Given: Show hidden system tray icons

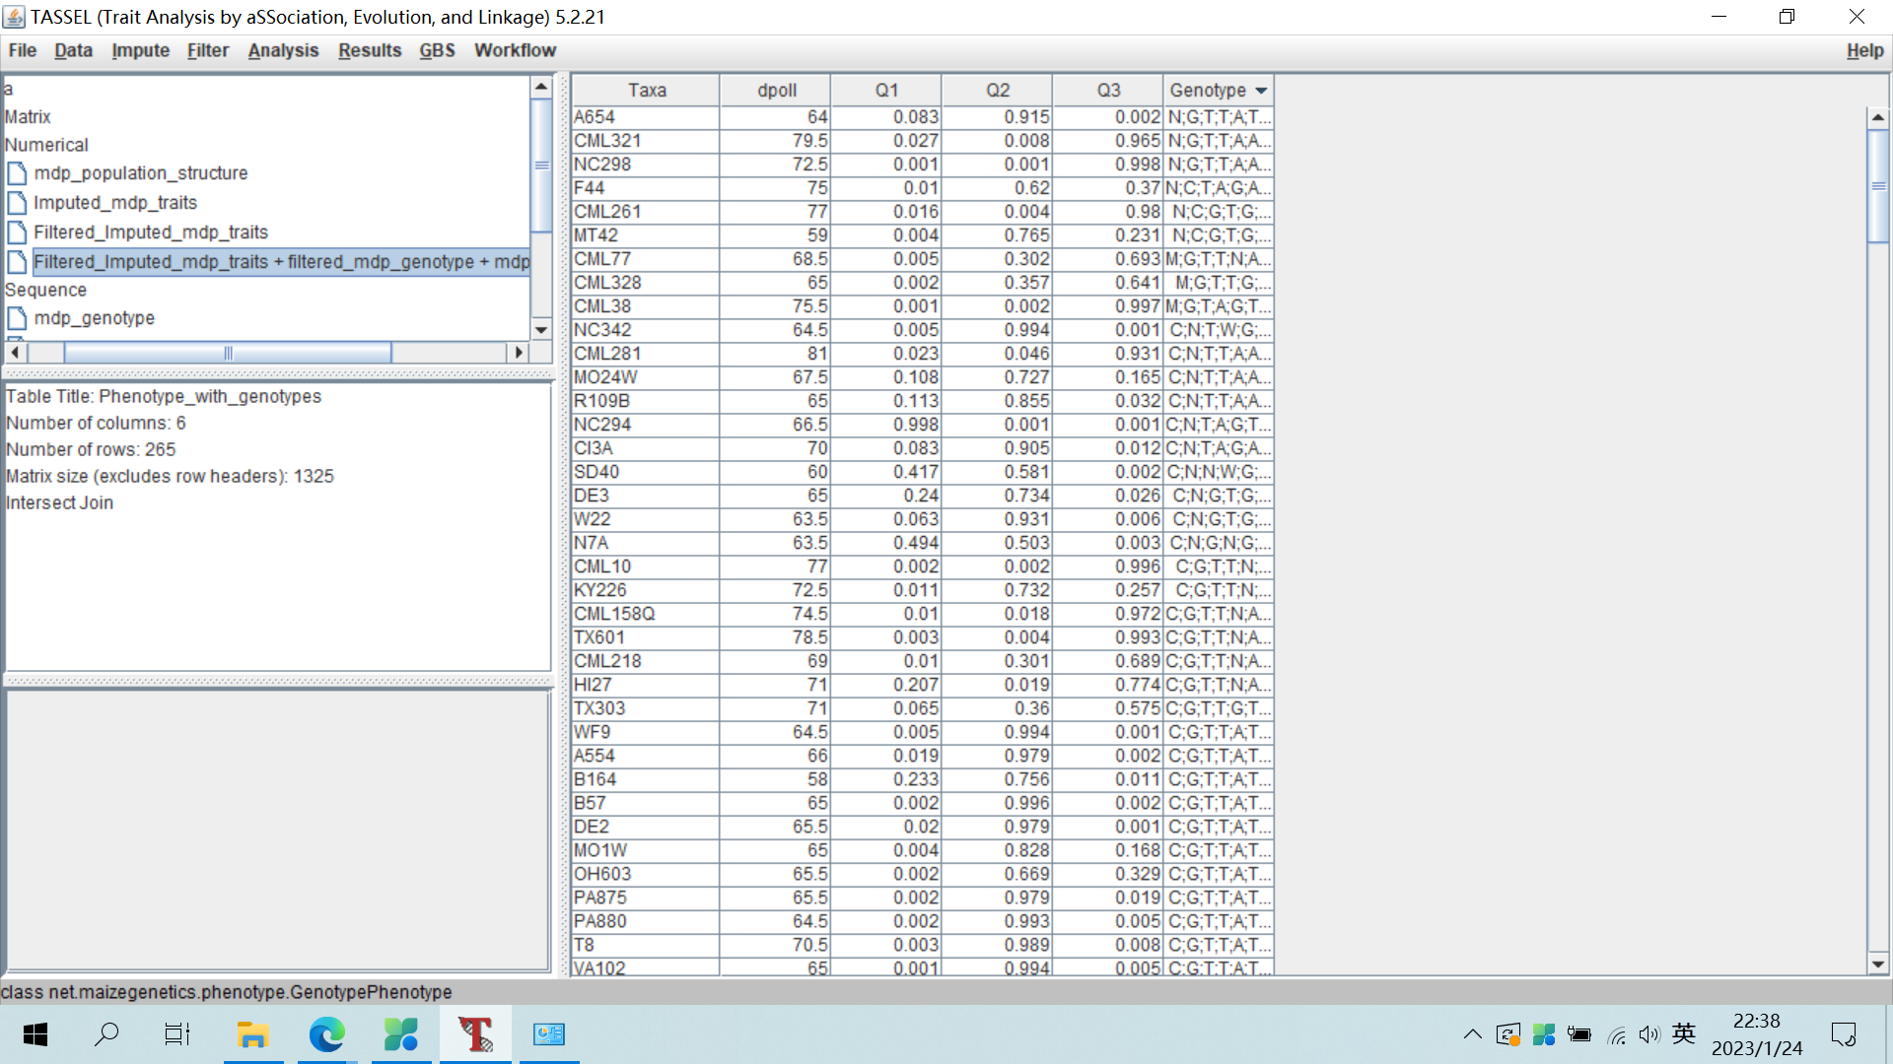Looking at the screenshot, I should click(x=1472, y=1034).
